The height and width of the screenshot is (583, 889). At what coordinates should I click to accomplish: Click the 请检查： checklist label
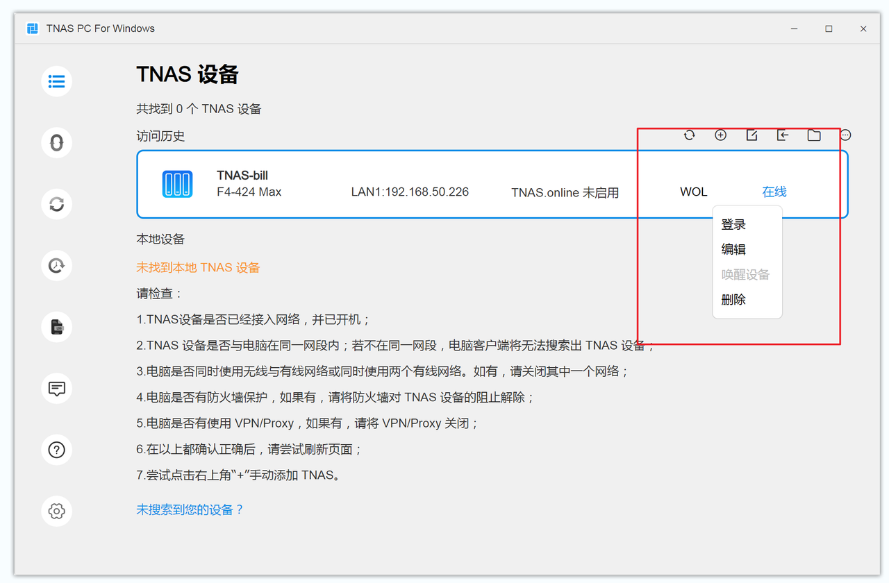(x=160, y=294)
